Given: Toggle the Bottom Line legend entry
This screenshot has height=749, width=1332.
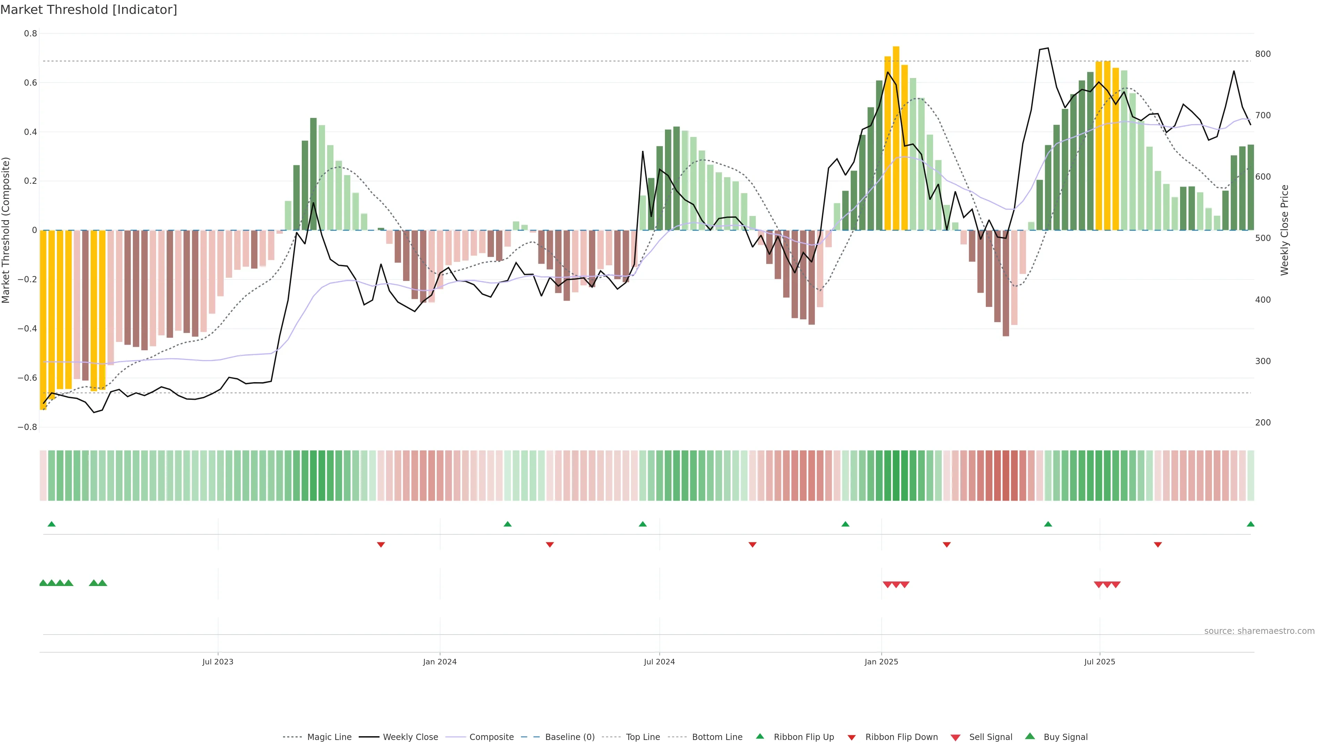Looking at the screenshot, I should tap(717, 737).
